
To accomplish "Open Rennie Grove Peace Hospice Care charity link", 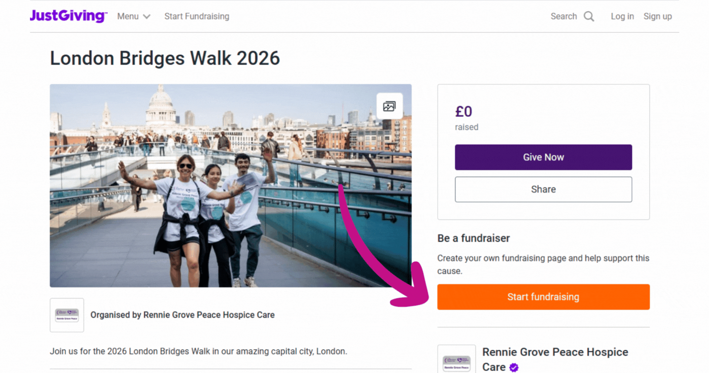I will click(555, 352).
